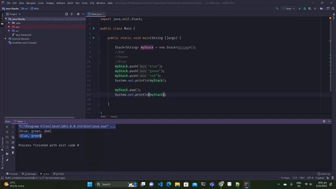The image size is (336, 189).
Task: Click the Build project hammer icon
Action: coord(277,8)
